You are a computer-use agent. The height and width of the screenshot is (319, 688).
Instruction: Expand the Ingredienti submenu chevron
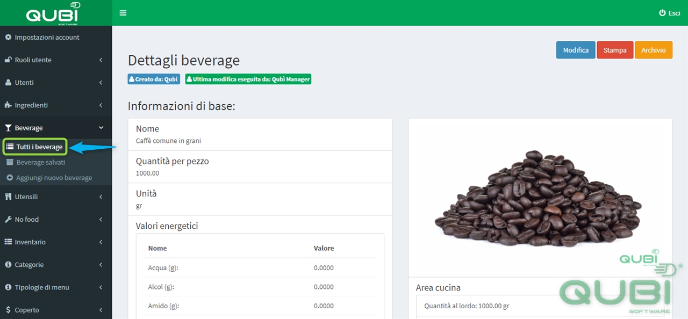click(x=101, y=105)
